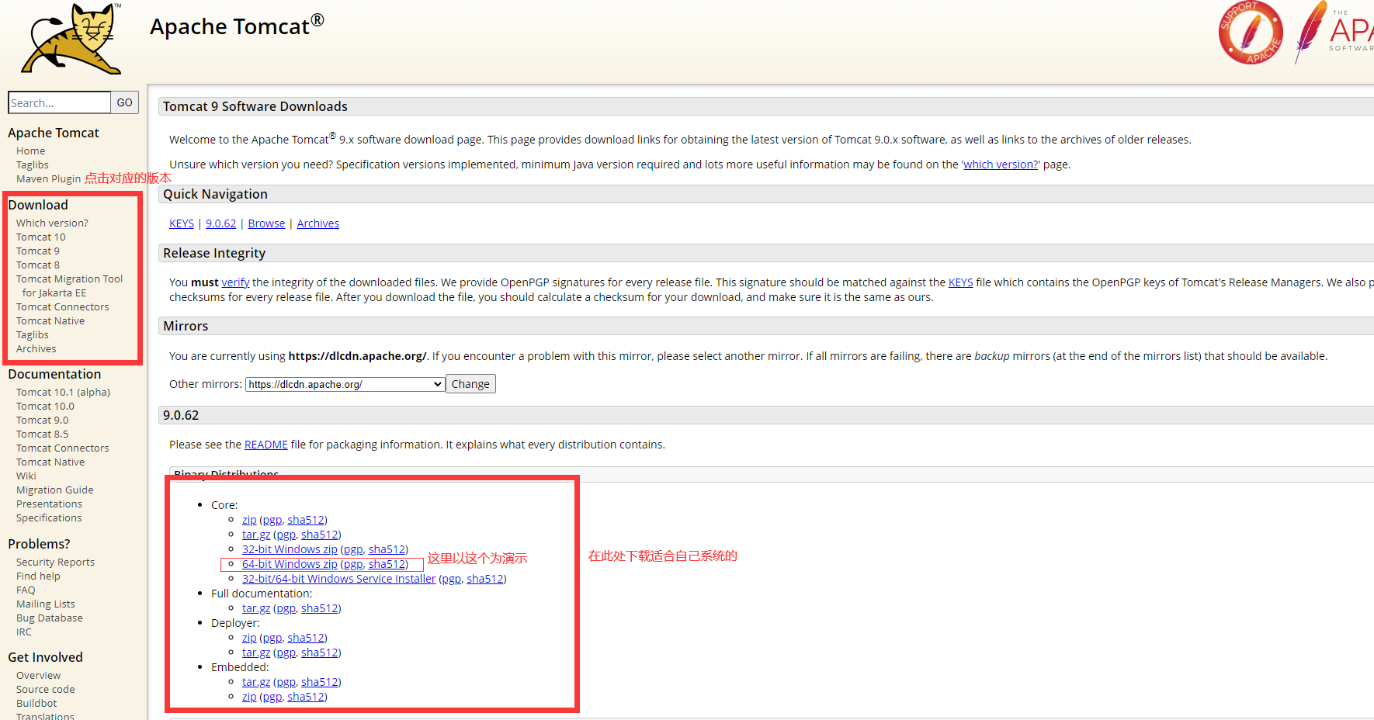Open Tomcat Connectors under Documentation section
This screenshot has height=720, width=1374.
62,448
